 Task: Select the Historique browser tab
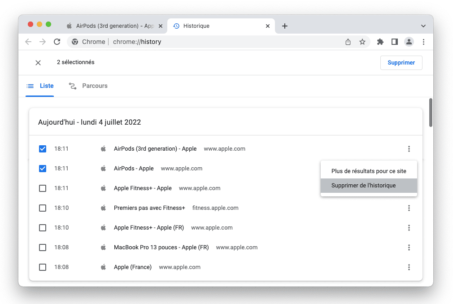coord(221,26)
